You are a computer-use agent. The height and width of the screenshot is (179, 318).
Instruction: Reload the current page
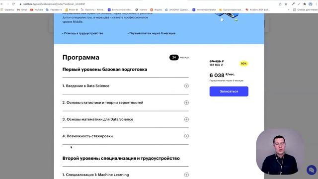point(13,4)
